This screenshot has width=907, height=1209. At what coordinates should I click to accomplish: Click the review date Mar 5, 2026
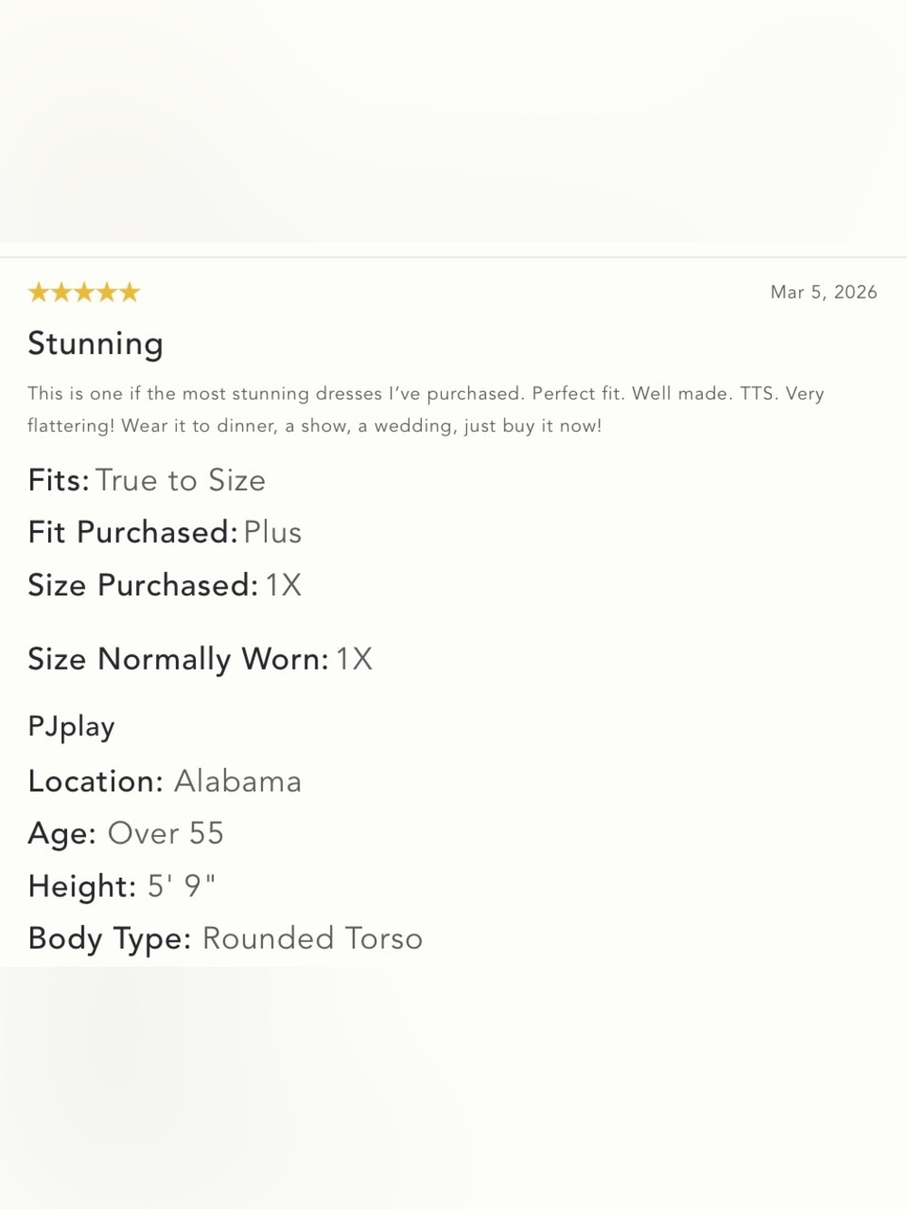pos(824,292)
